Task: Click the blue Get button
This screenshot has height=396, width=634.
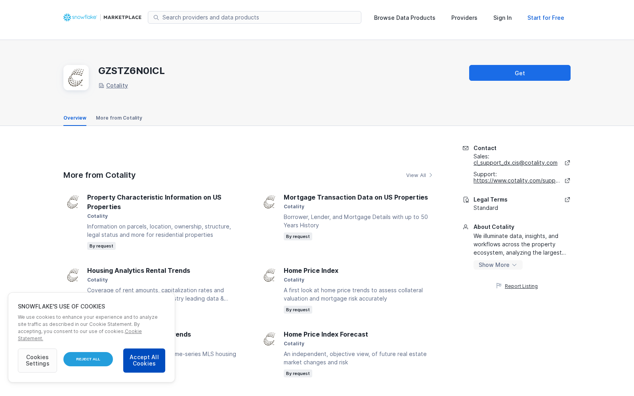Action: pos(520,73)
